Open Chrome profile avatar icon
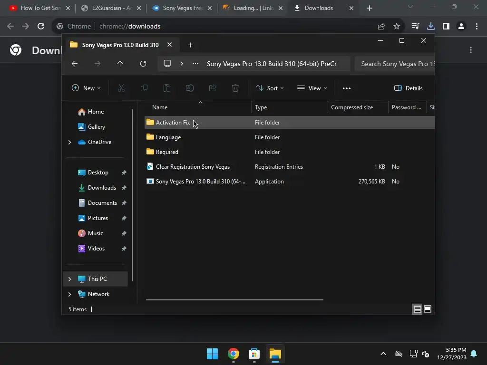The width and height of the screenshot is (487, 365). pos(461,27)
